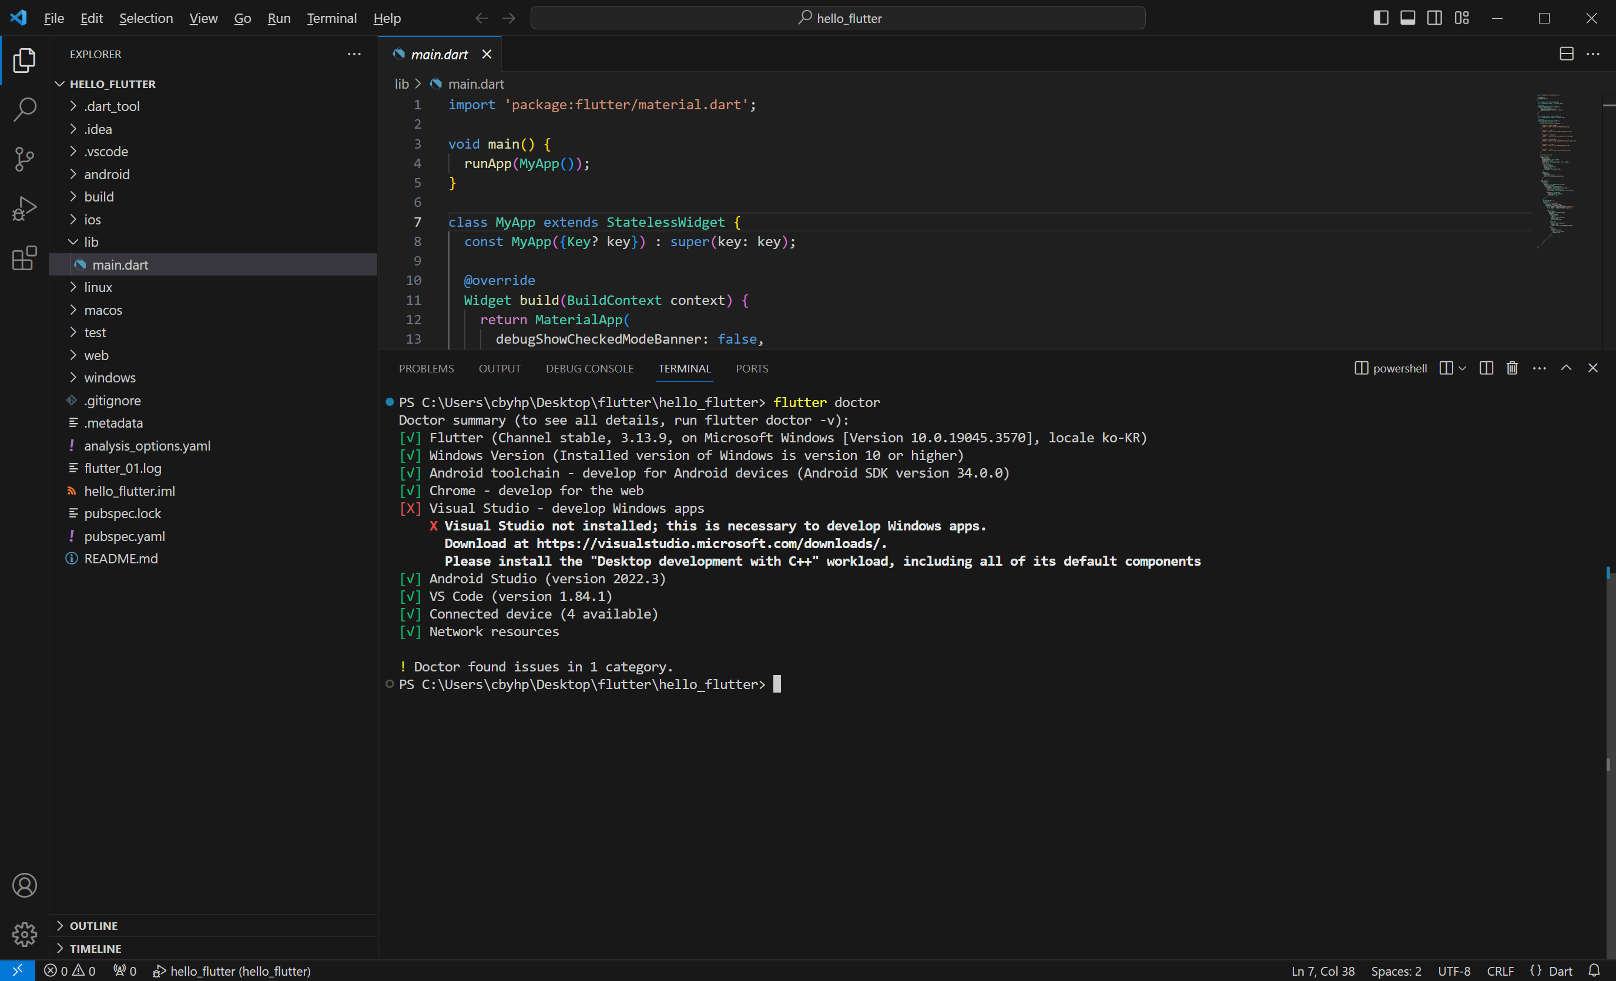Open the customize layout icon
This screenshot has width=1616, height=981.
point(1462,18)
